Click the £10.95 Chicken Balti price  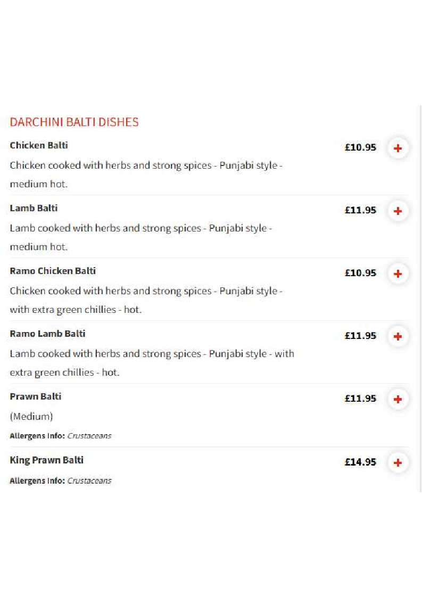point(360,147)
